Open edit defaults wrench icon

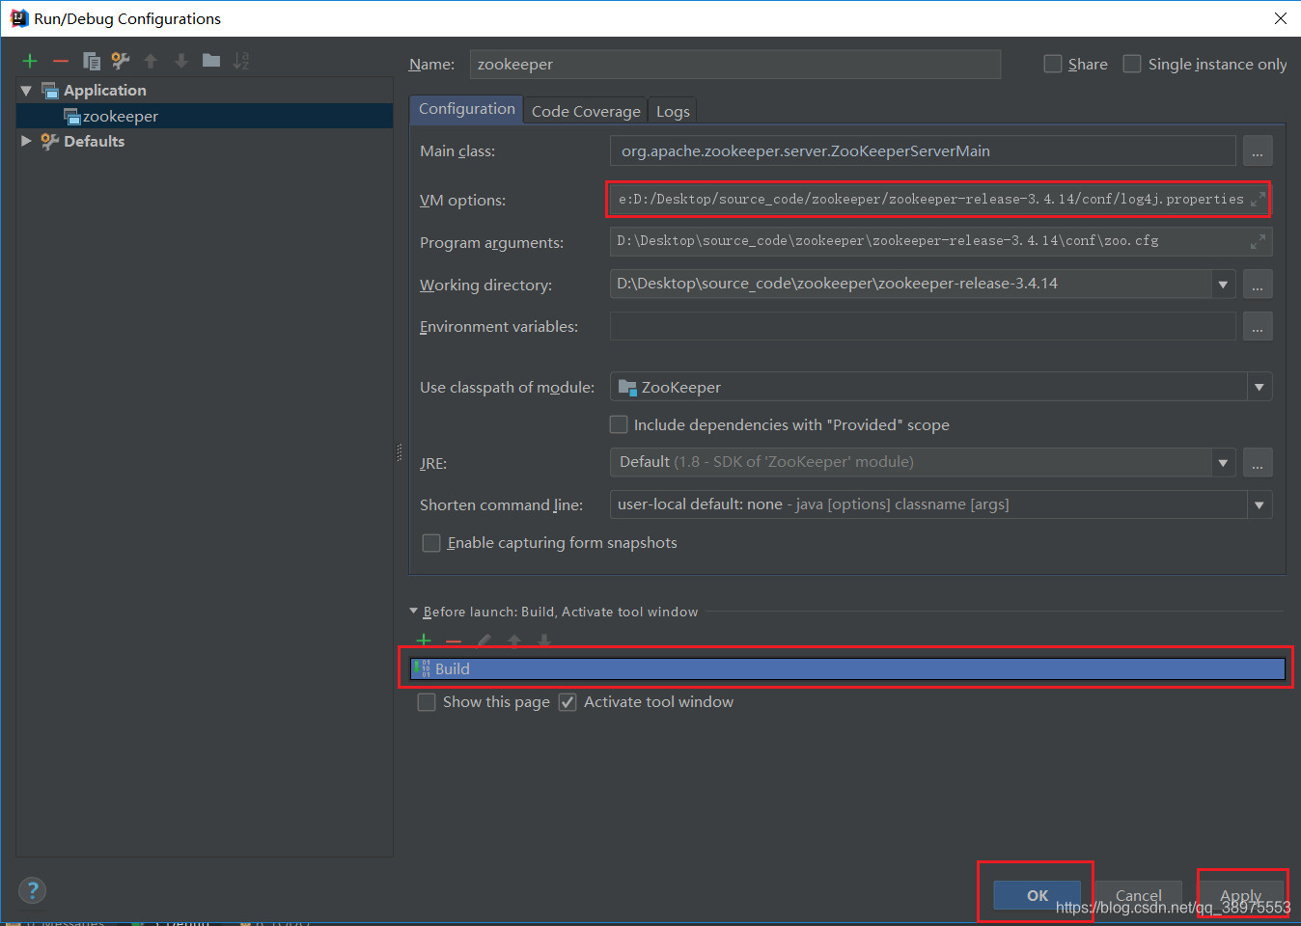(x=121, y=61)
